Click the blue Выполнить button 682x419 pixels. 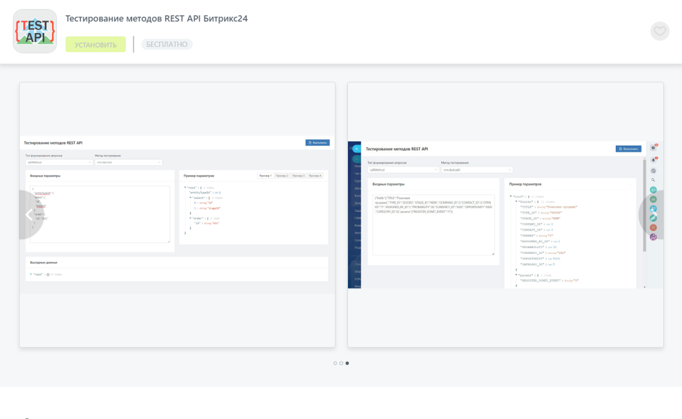(317, 142)
